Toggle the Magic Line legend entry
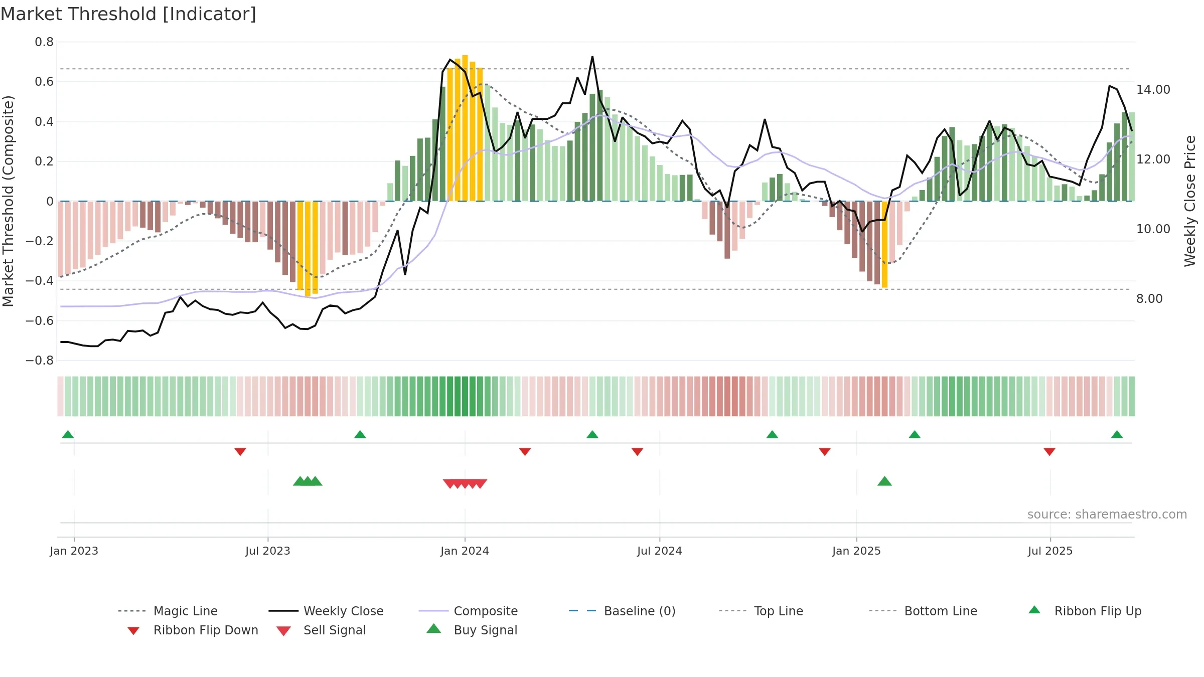Viewport: 1204px width, 677px height. click(168, 611)
